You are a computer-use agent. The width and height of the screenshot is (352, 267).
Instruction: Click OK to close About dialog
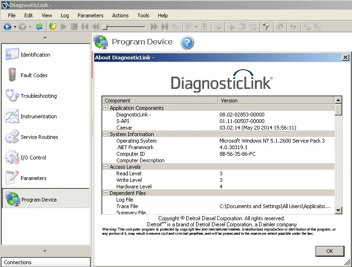[330, 251]
